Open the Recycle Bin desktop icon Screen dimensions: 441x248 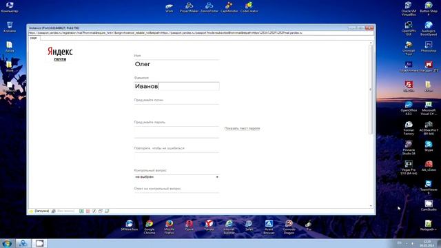pyautogui.click(x=10, y=27)
